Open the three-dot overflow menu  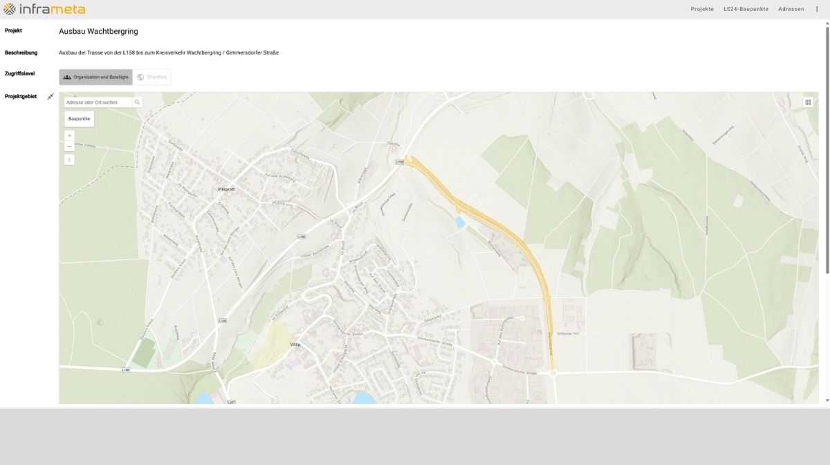pyautogui.click(x=817, y=9)
